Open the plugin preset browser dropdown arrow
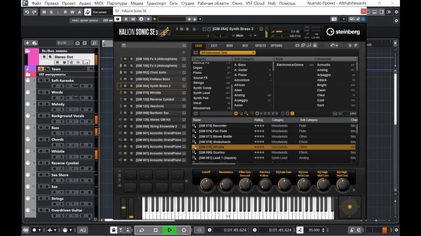The width and height of the screenshot is (421, 236). click(x=200, y=19)
